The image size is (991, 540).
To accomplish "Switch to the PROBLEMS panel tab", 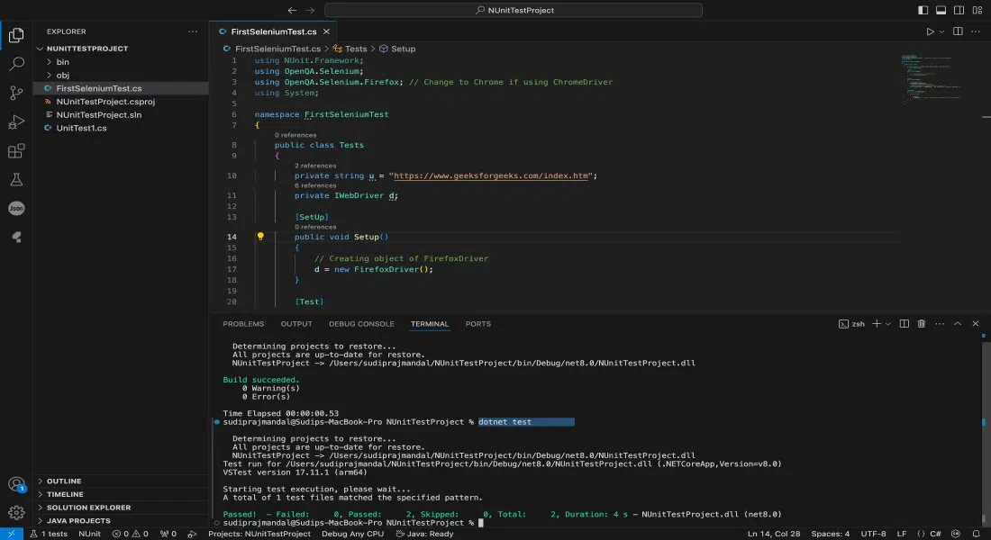I will click(243, 324).
